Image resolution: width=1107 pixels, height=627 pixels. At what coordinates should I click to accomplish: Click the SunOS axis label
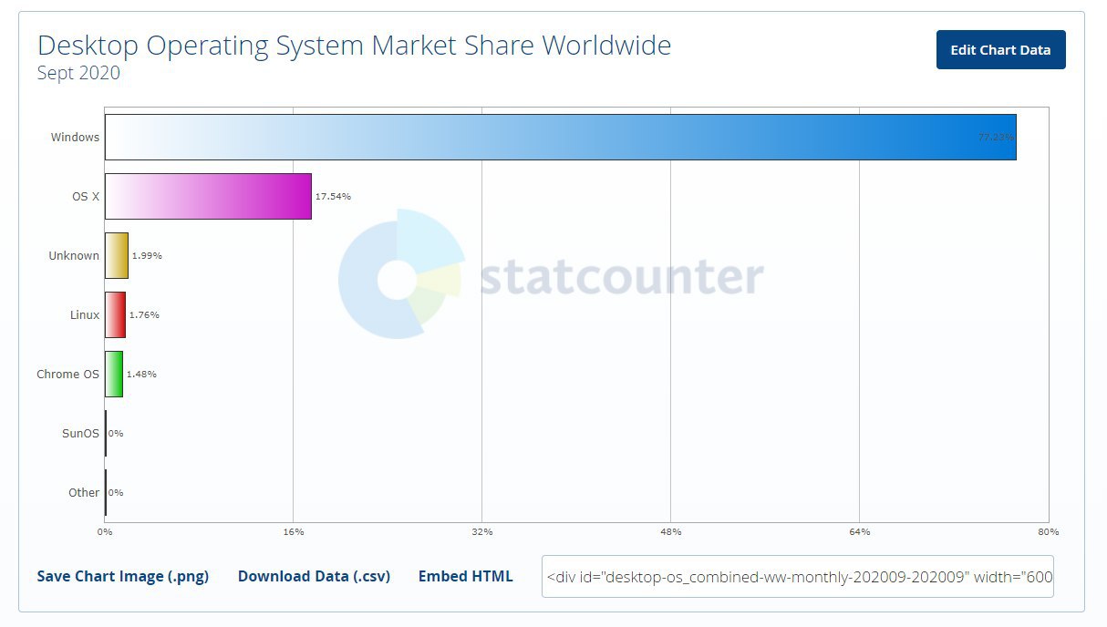pyautogui.click(x=80, y=433)
